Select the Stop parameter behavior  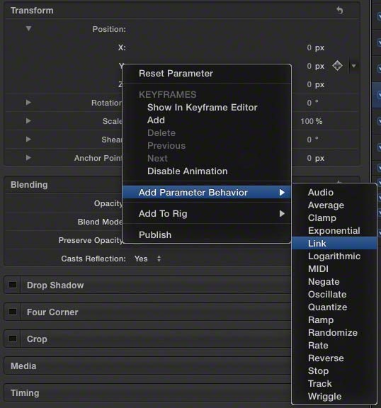click(x=334, y=371)
